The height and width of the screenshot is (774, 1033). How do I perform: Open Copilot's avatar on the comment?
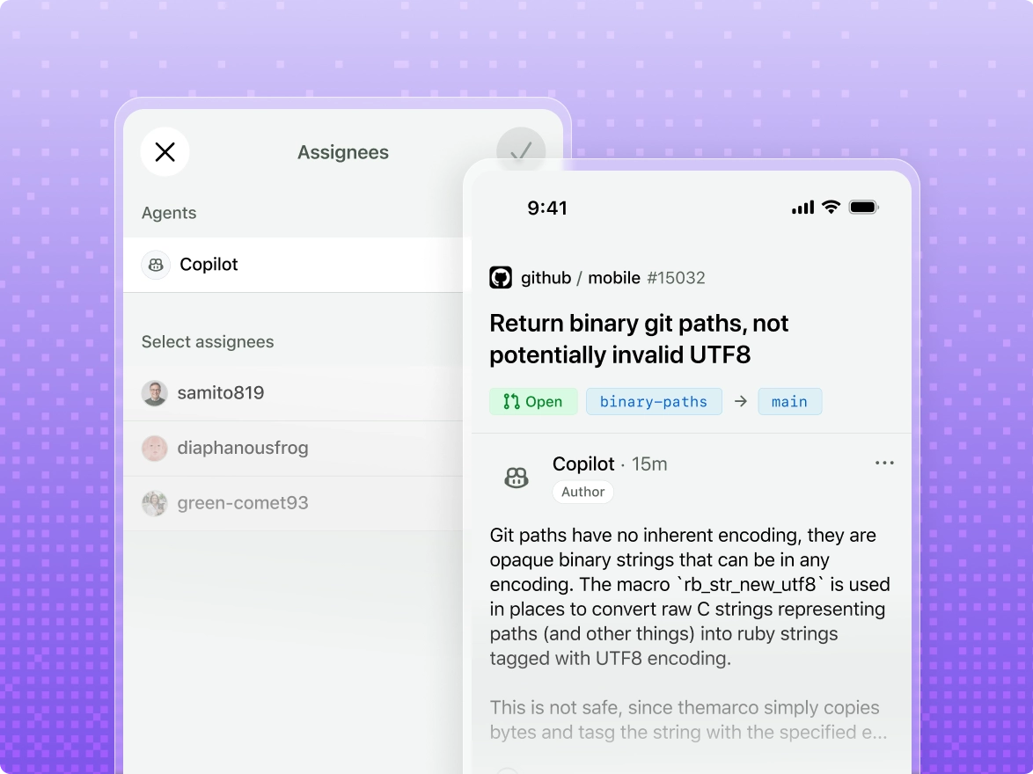(516, 477)
